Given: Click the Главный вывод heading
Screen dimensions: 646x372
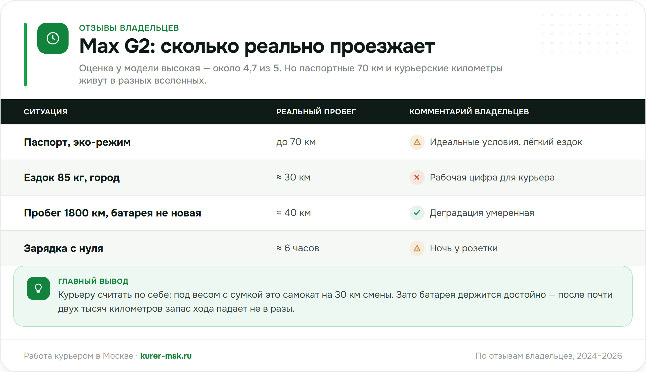Looking at the screenshot, I should coord(93,281).
